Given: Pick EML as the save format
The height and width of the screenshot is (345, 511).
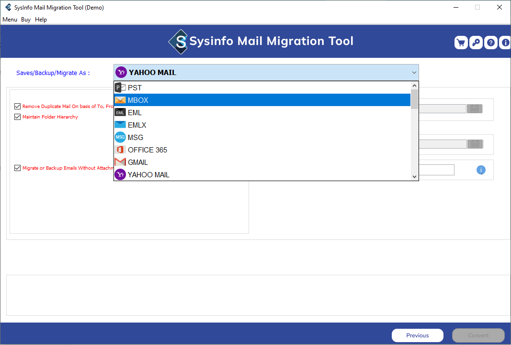Looking at the screenshot, I should click(x=262, y=112).
